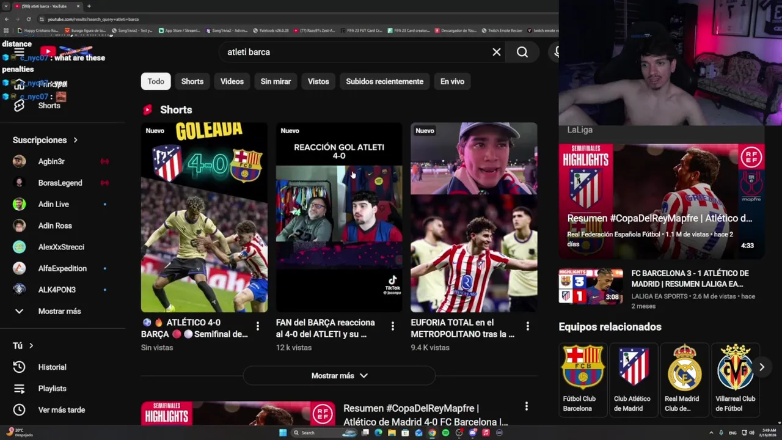Click the 'Equipos relacionados' heading
Screen dimensions: 782x440
pyautogui.click(x=610, y=327)
